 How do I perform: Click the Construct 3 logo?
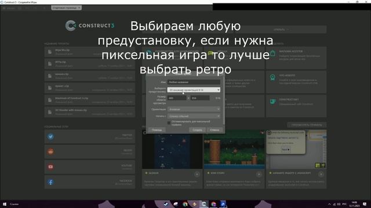tap(90, 25)
